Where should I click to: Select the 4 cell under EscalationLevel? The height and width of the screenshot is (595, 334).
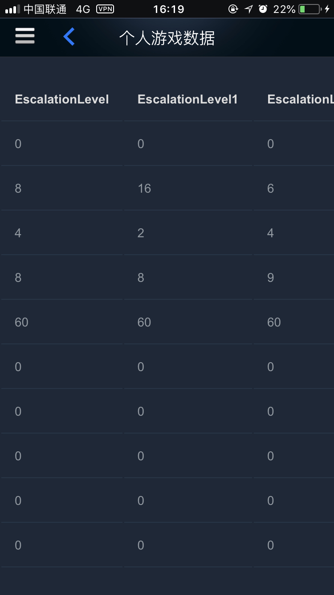click(x=62, y=233)
